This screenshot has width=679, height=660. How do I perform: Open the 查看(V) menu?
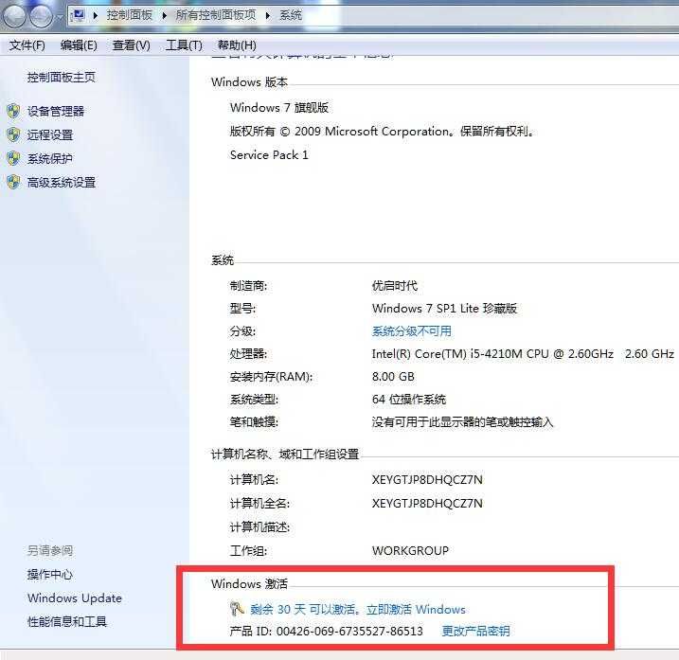(x=132, y=45)
